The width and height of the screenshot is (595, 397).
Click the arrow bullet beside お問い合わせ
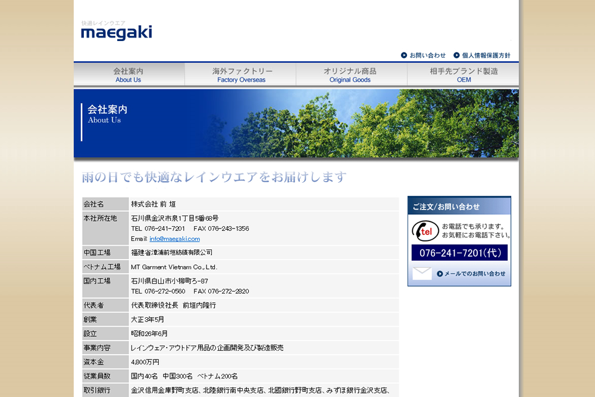click(404, 55)
